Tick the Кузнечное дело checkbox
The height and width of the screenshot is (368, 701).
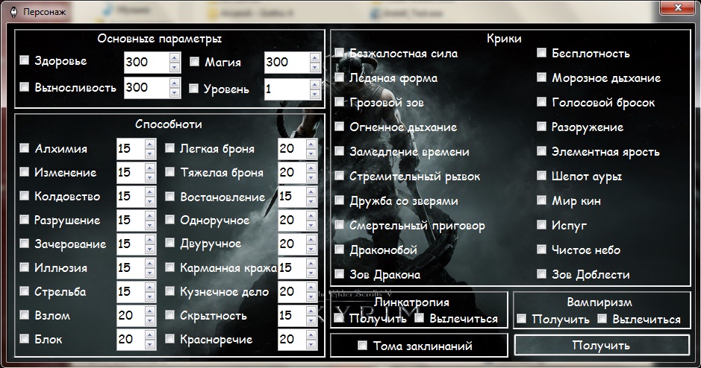coord(170,291)
